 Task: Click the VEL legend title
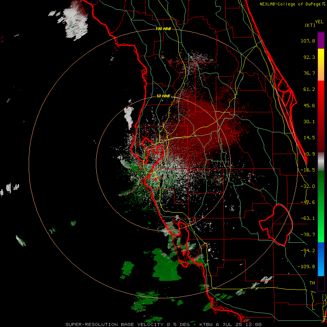click(319, 22)
